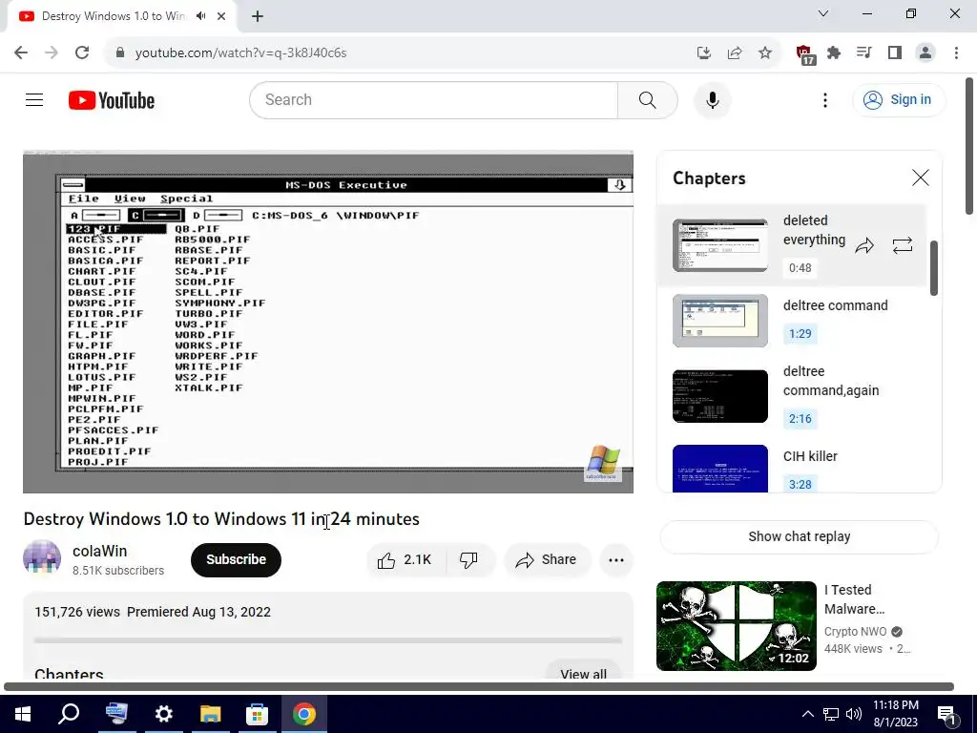Screen dimensions: 977x733
Task: Type in the YouTube Search field
Action: [x=434, y=99]
